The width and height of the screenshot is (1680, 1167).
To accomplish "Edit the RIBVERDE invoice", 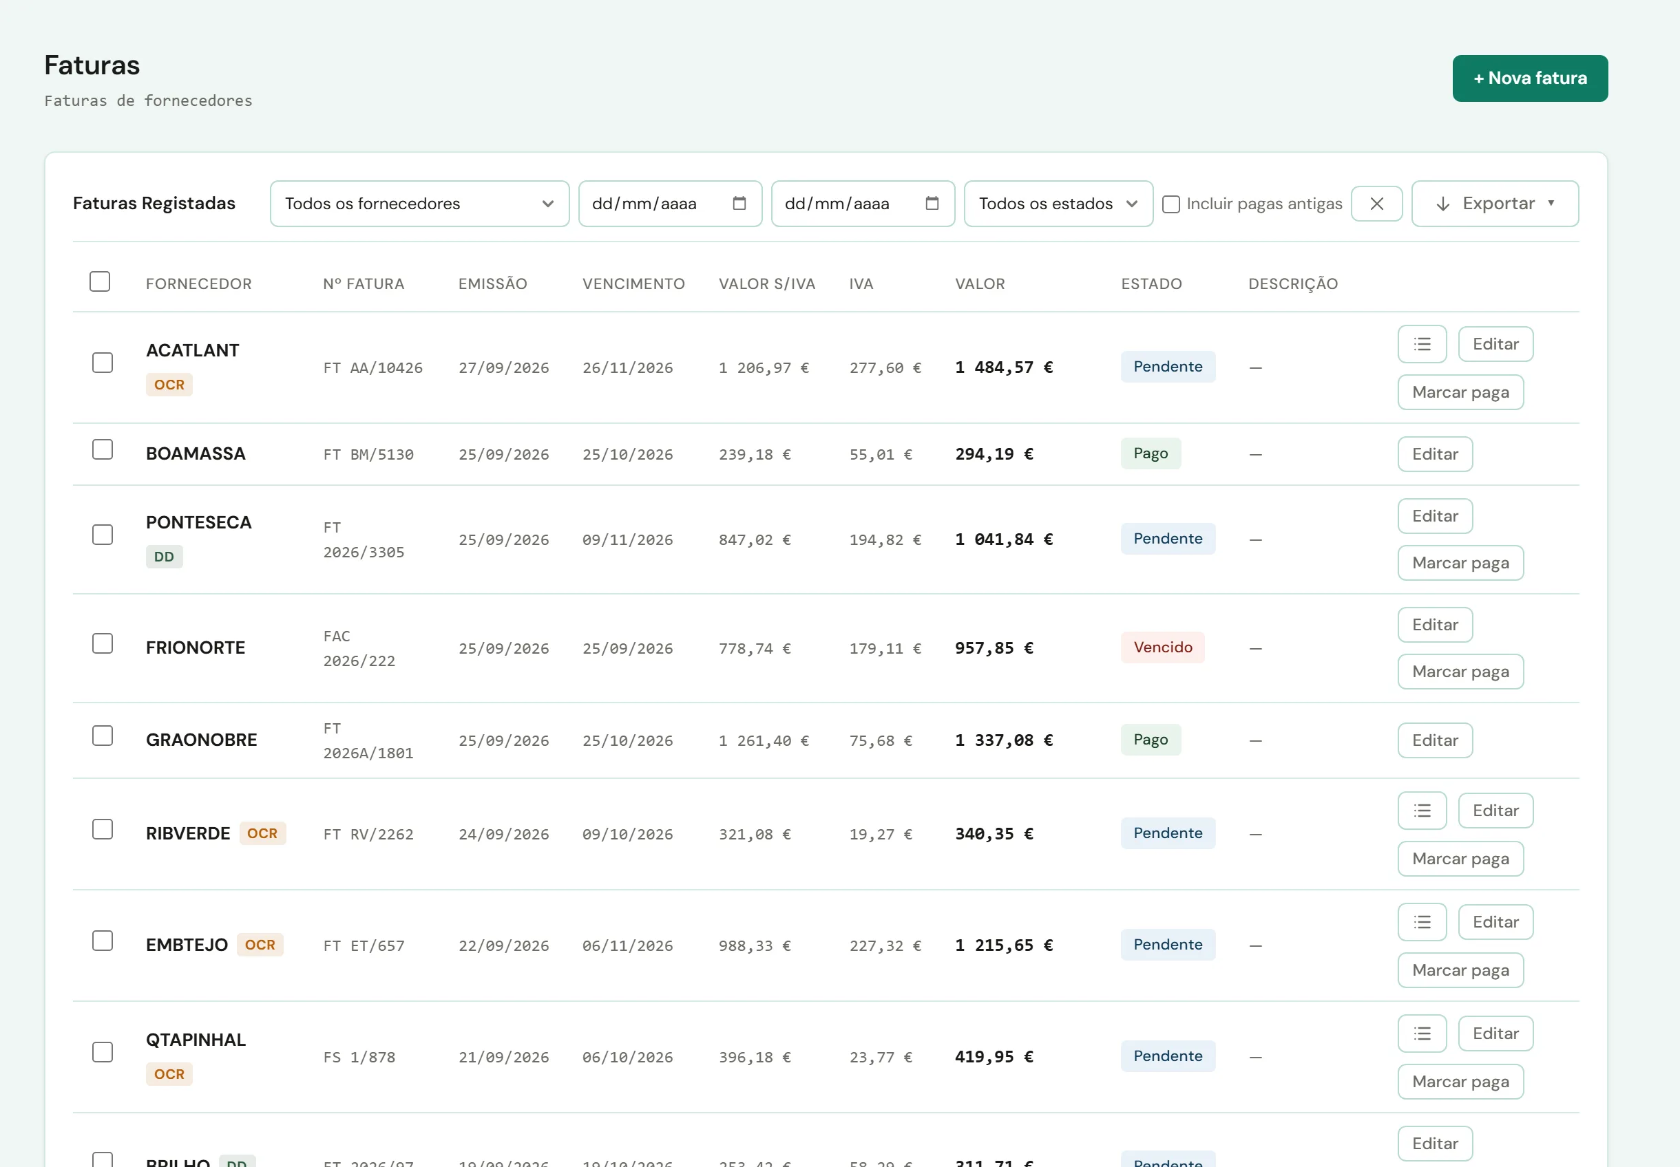I will (1495, 811).
